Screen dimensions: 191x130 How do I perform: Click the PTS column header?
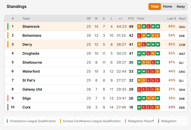click(131, 18)
